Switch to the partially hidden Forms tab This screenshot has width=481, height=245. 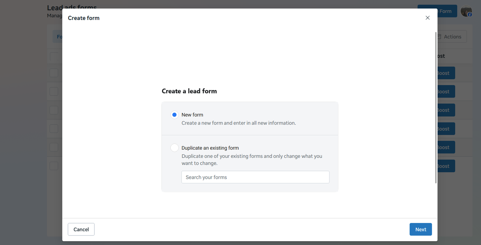coord(58,37)
